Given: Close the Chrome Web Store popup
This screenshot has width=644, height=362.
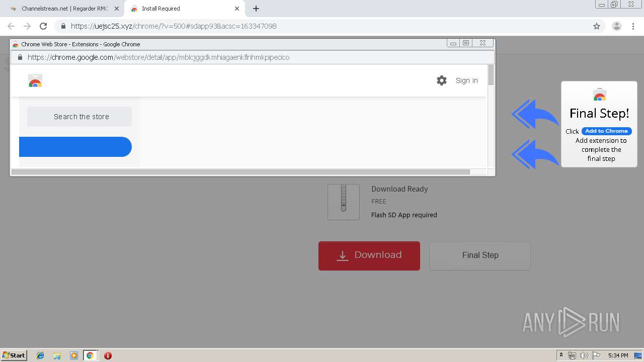Looking at the screenshot, I should click(482, 43).
